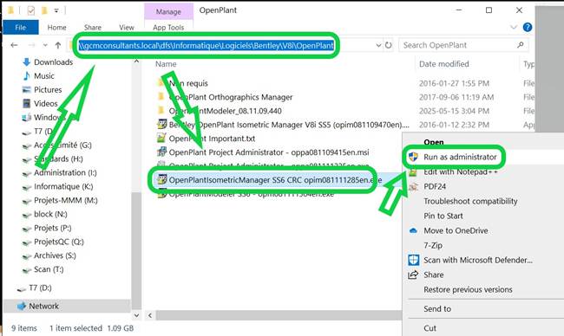Open the Share ribbon tab
Image resolution: width=564 pixels, height=336 pixels.
coord(93,28)
